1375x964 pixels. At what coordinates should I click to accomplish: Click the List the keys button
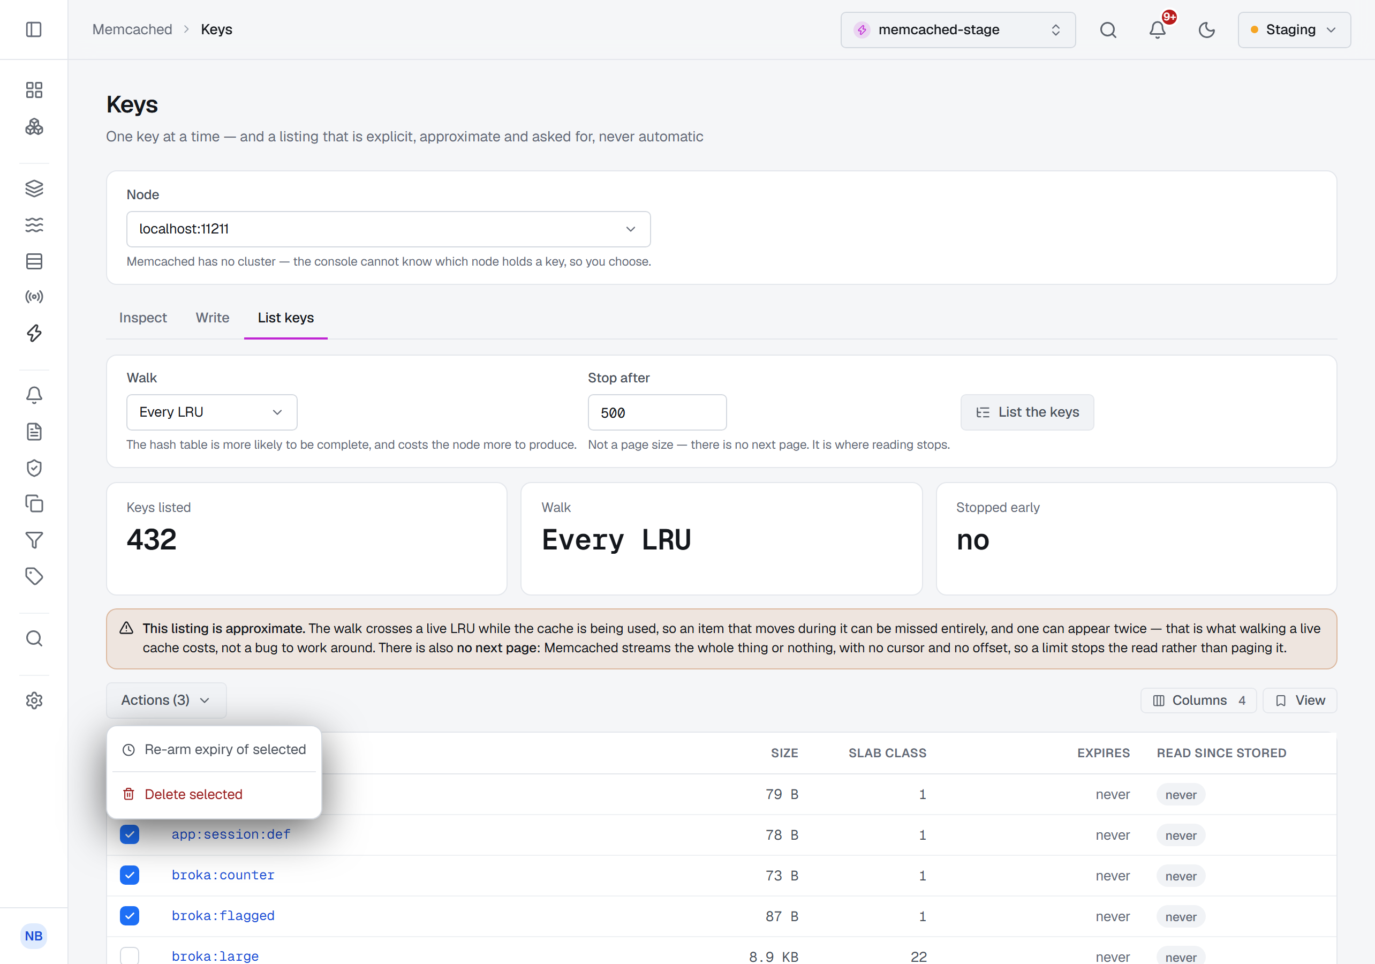1027,412
